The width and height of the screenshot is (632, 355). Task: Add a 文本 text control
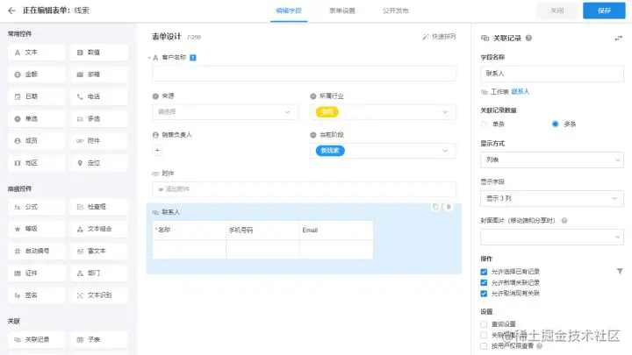point(36,53)
